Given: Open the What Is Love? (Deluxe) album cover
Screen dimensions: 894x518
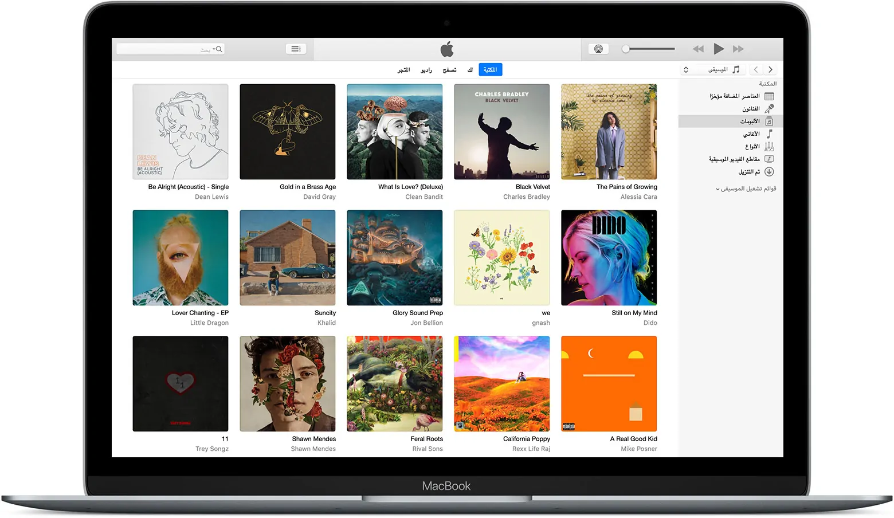Looking at the screenshot, I should click(x=395, y=132).
